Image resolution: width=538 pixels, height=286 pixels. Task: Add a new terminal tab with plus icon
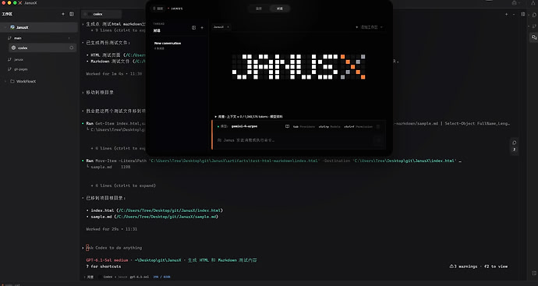[506, 14]
